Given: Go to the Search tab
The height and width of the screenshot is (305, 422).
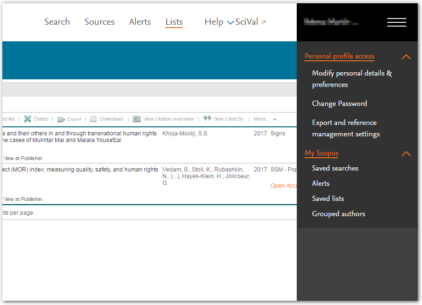Looking at the screenshot, I should [x=57, y=22].
